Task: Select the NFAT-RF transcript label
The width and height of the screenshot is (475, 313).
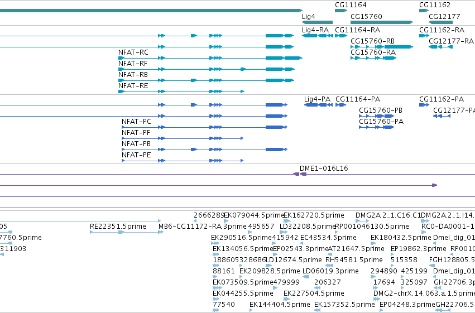Action: [x=133, y=64]
